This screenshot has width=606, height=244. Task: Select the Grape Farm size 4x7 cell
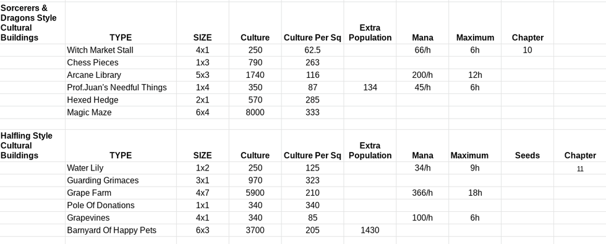pyautogui.click(x=203, y=193)
